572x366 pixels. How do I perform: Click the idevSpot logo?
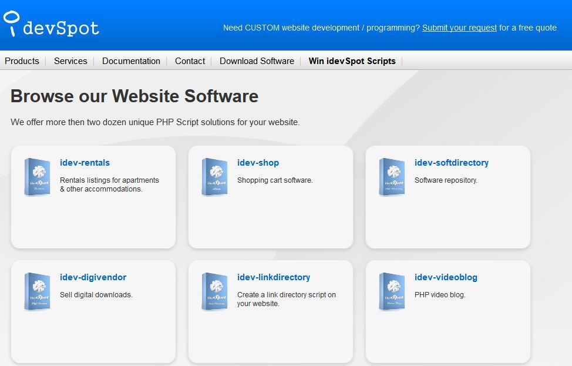pyautogui.click(x=51, y=23)
